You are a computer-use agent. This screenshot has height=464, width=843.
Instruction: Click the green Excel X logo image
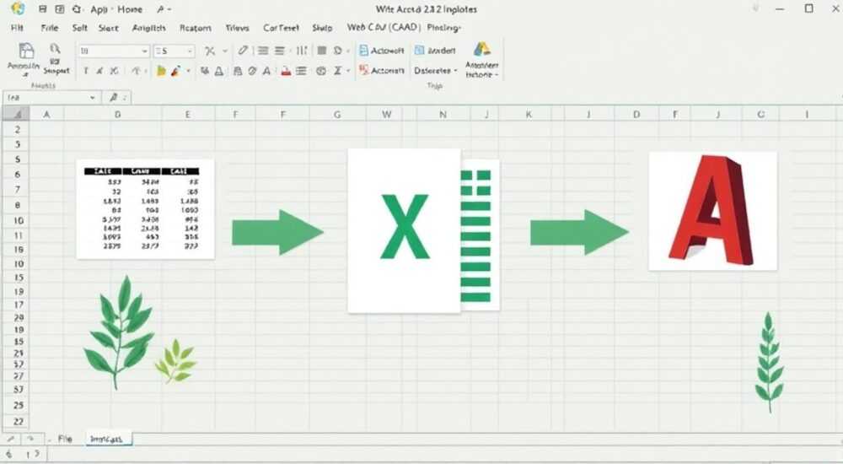(x=424, y=230)
